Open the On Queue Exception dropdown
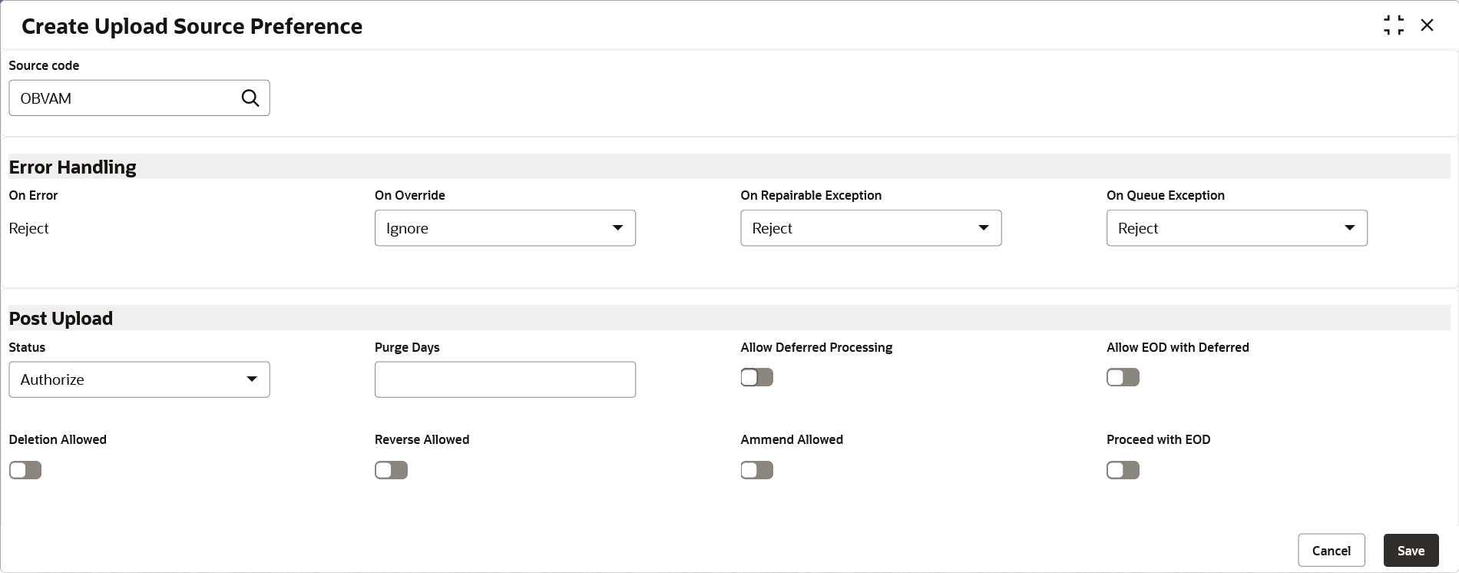Screen dimensions: 1459x573 tap(1236, 228)
